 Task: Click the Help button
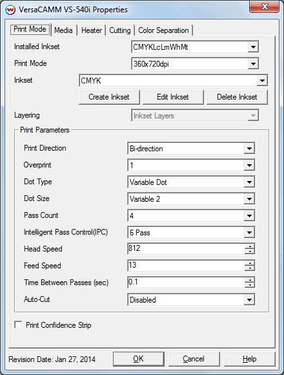coord(250,359)
